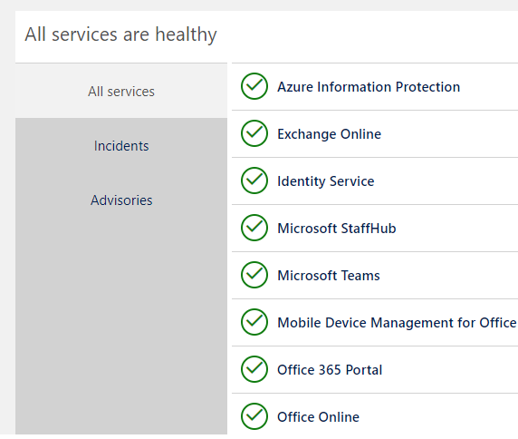Select the Office 365 Portal row text
This screenshot has width=518, height=439.
330,370
